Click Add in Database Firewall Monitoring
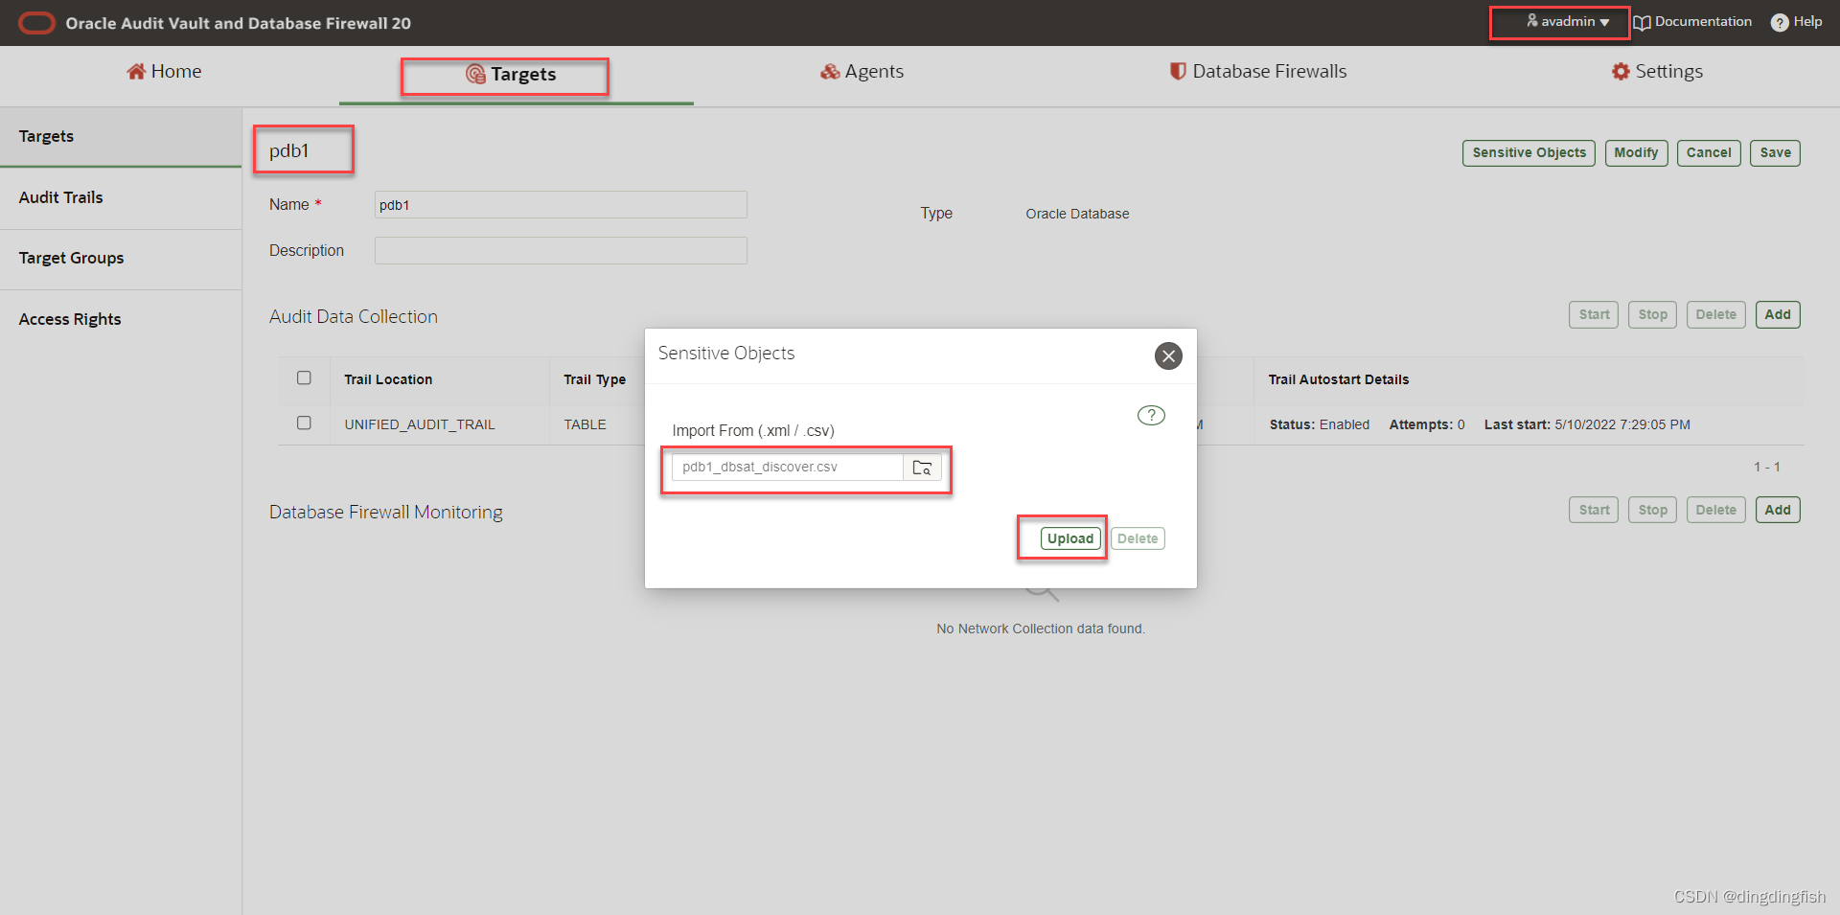This screenshot has width=1840, height=915. coord(1778,511)
